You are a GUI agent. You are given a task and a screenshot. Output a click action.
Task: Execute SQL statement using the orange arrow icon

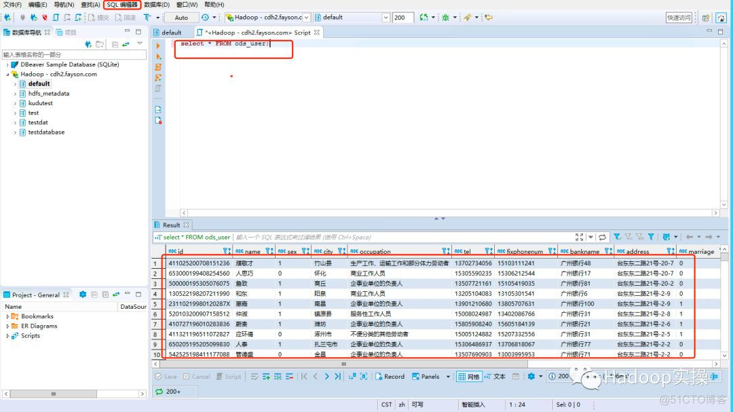(x=158, y=46)
